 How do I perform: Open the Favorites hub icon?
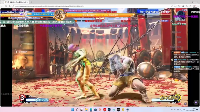187,6
